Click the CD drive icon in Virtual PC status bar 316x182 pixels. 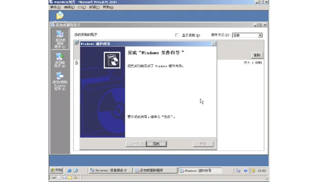pos(59,177)
